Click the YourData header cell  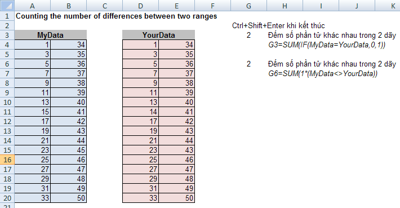click(158, 35)
